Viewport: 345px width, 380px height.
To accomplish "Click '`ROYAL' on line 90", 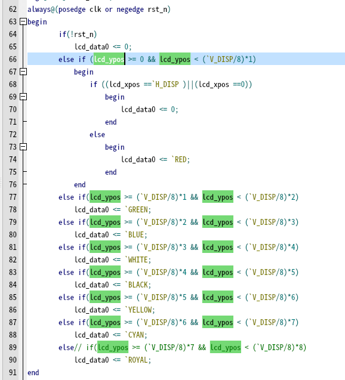I will click(x=136, y=360).
